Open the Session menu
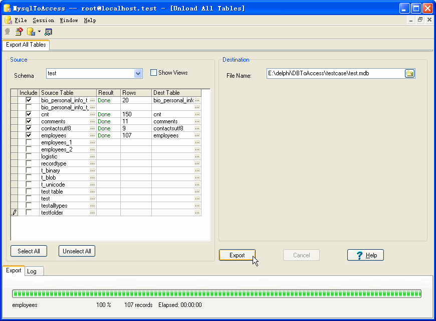The width and height of the screenshot is (436, 321). click(44, 21)
